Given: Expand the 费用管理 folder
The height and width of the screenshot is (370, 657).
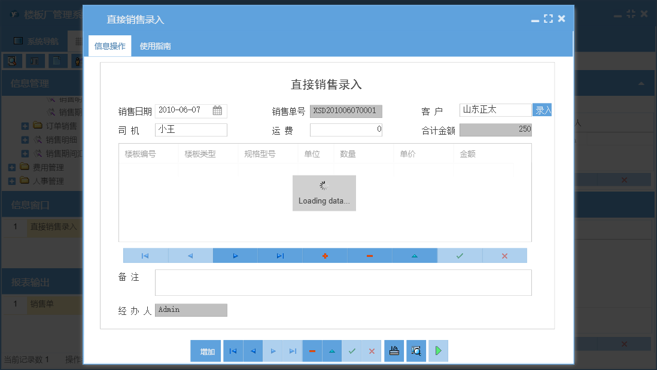Looking at the screenshot, I should [x=11, y=166].
